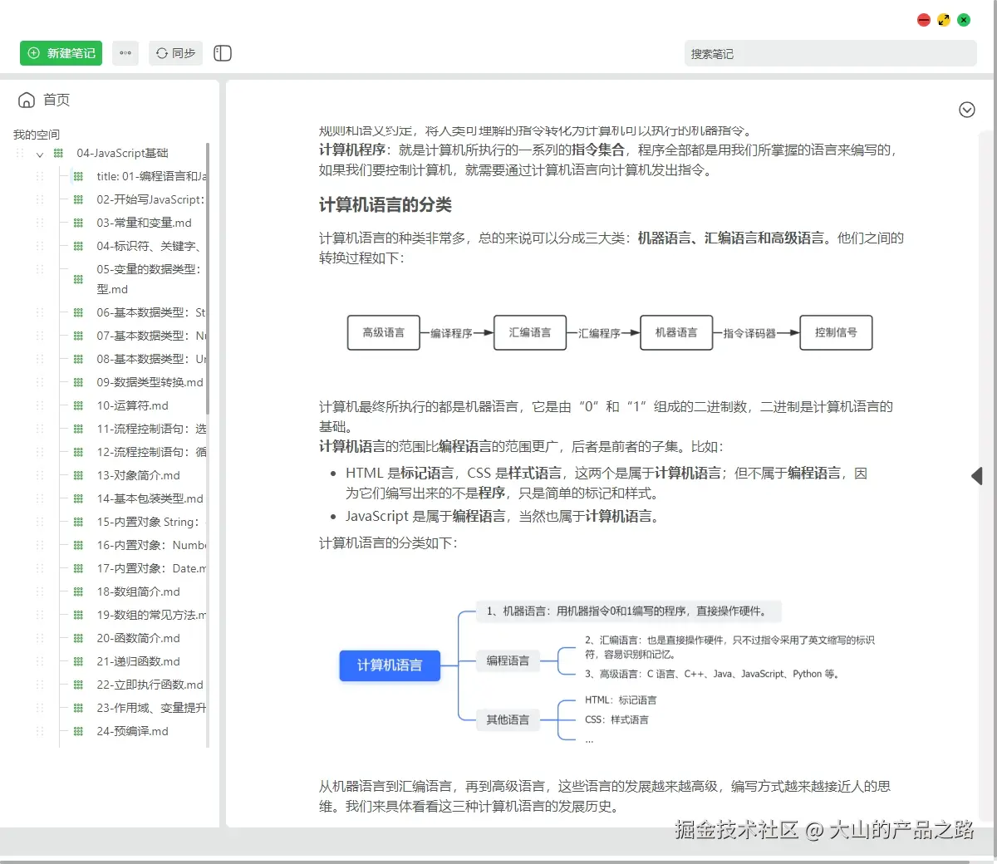Image resolution: width=997 pixels, height=864 pixels.
Task: Click the 同步 sync button
Action: tap(175, 53)
